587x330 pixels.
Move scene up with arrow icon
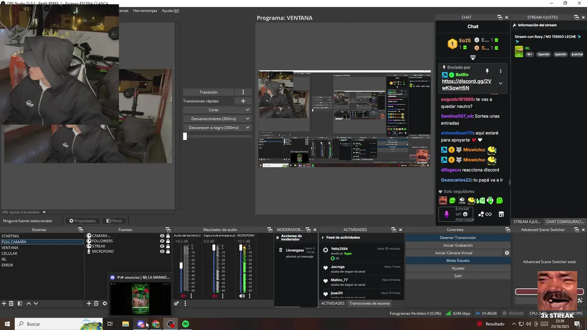click(x=28, y=303)
